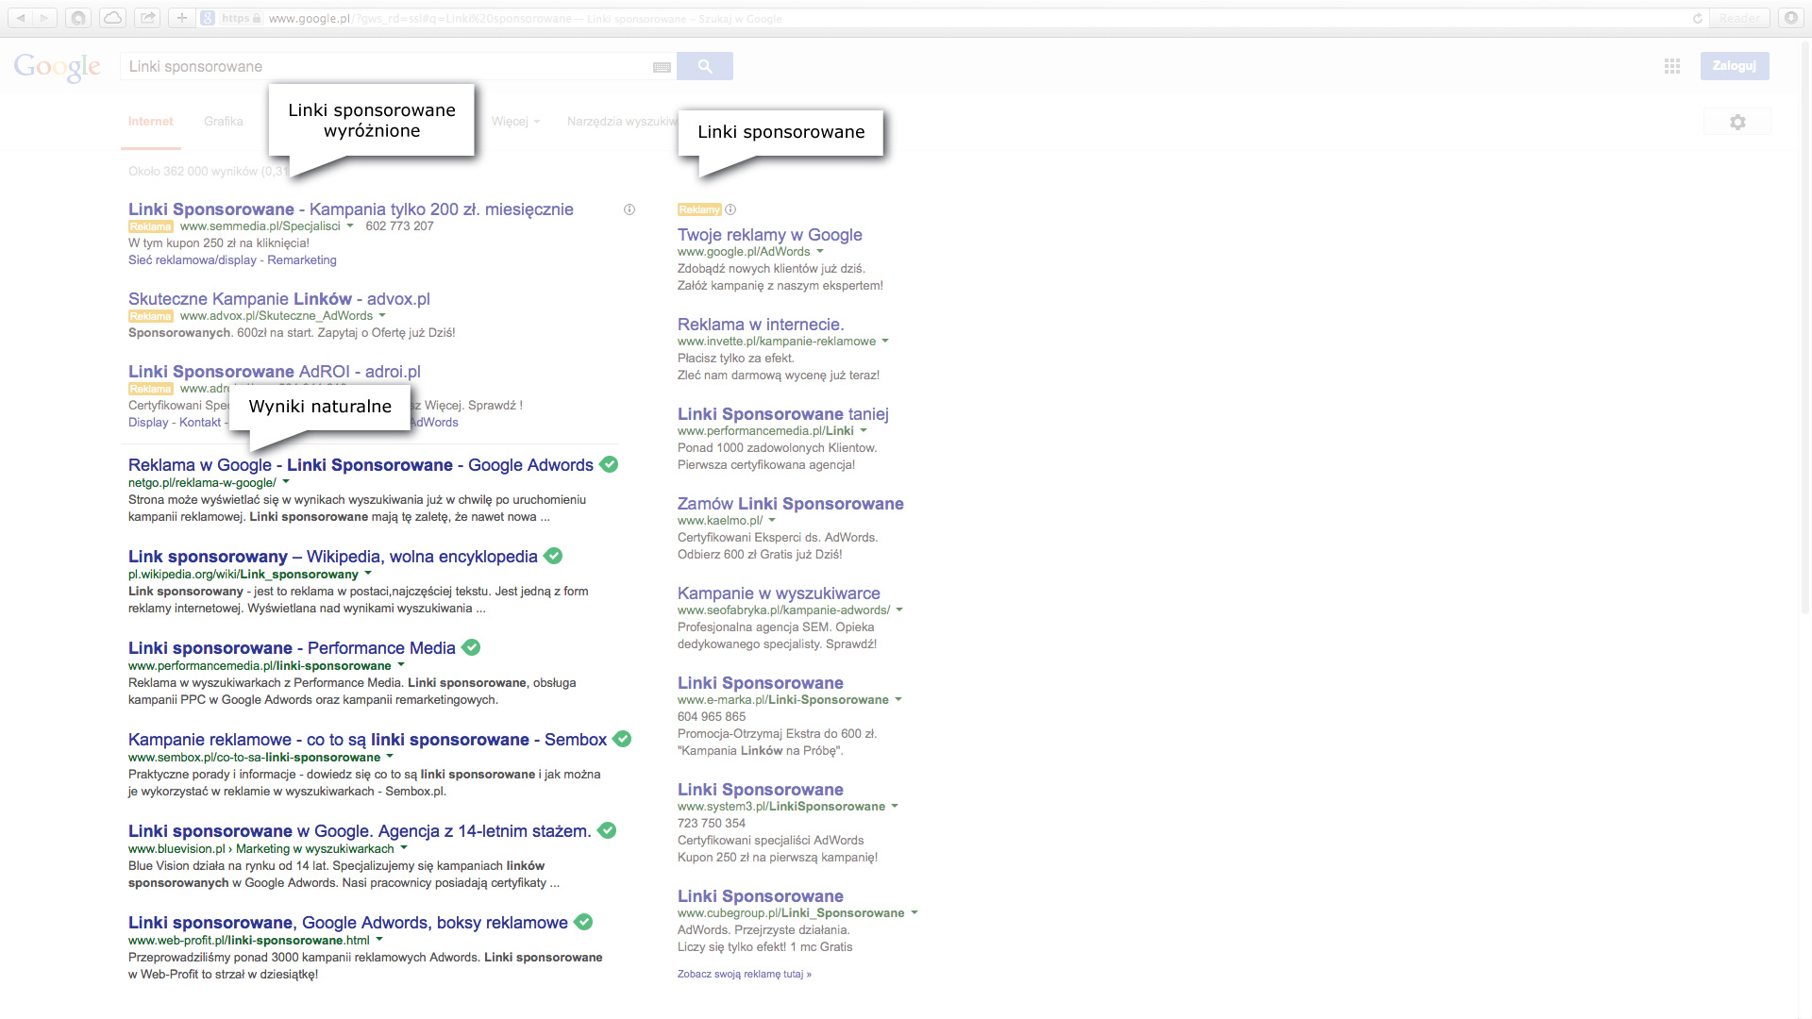The width and height of the screenshot is (1812, 1019).
Task: Expand arrow next to www.google.pl/AdWords
Action: click(820, 252)
